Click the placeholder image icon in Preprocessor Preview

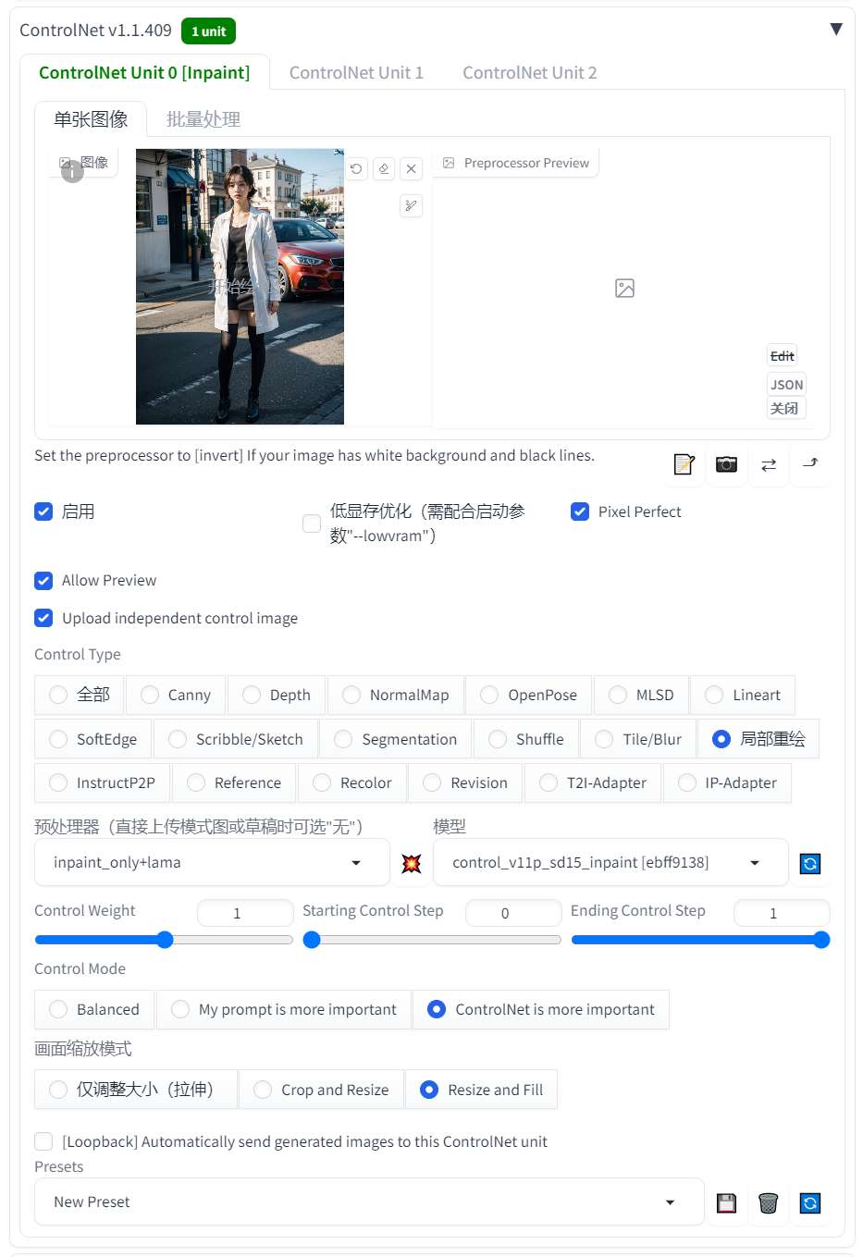(x=625, y=289)
